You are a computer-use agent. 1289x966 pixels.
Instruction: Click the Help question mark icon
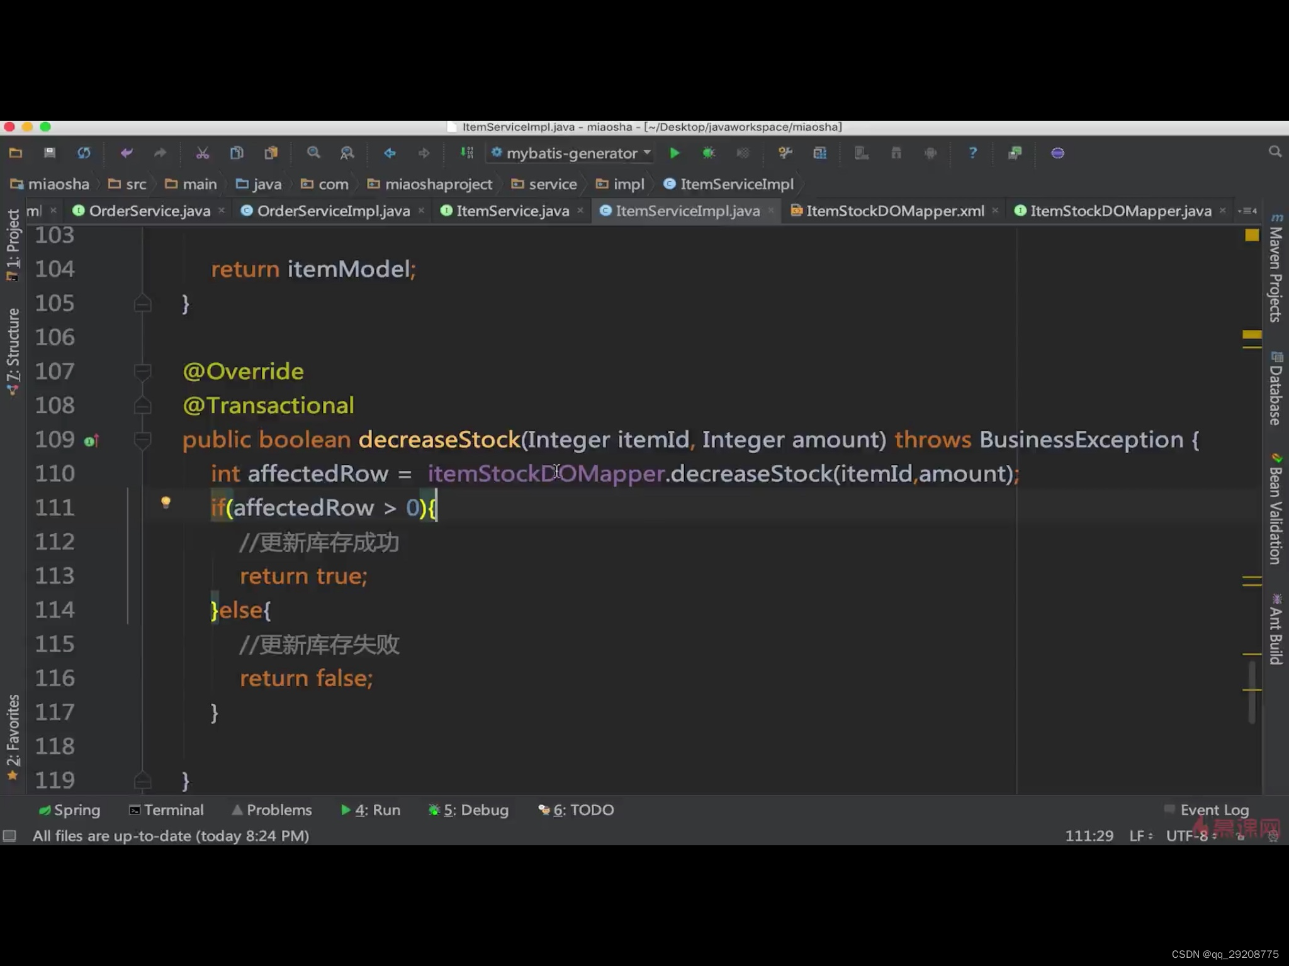972,153
